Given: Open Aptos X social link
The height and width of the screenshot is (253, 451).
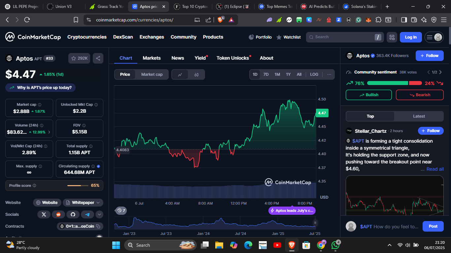Looking at the screenshot, I should pos(44,214).
